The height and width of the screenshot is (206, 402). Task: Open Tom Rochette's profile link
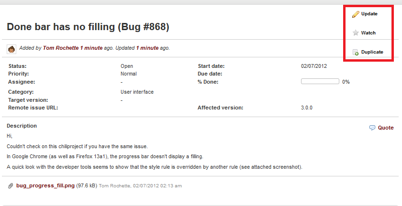click(61, 48)
